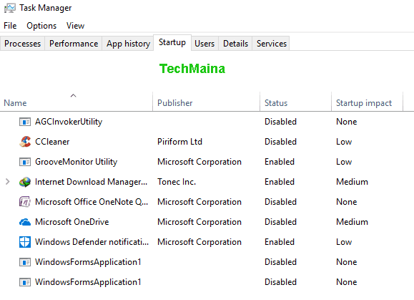Click the Tonec Inc. publisher cell
Viewport: 414px width, 300px height.
coord(177,182)
